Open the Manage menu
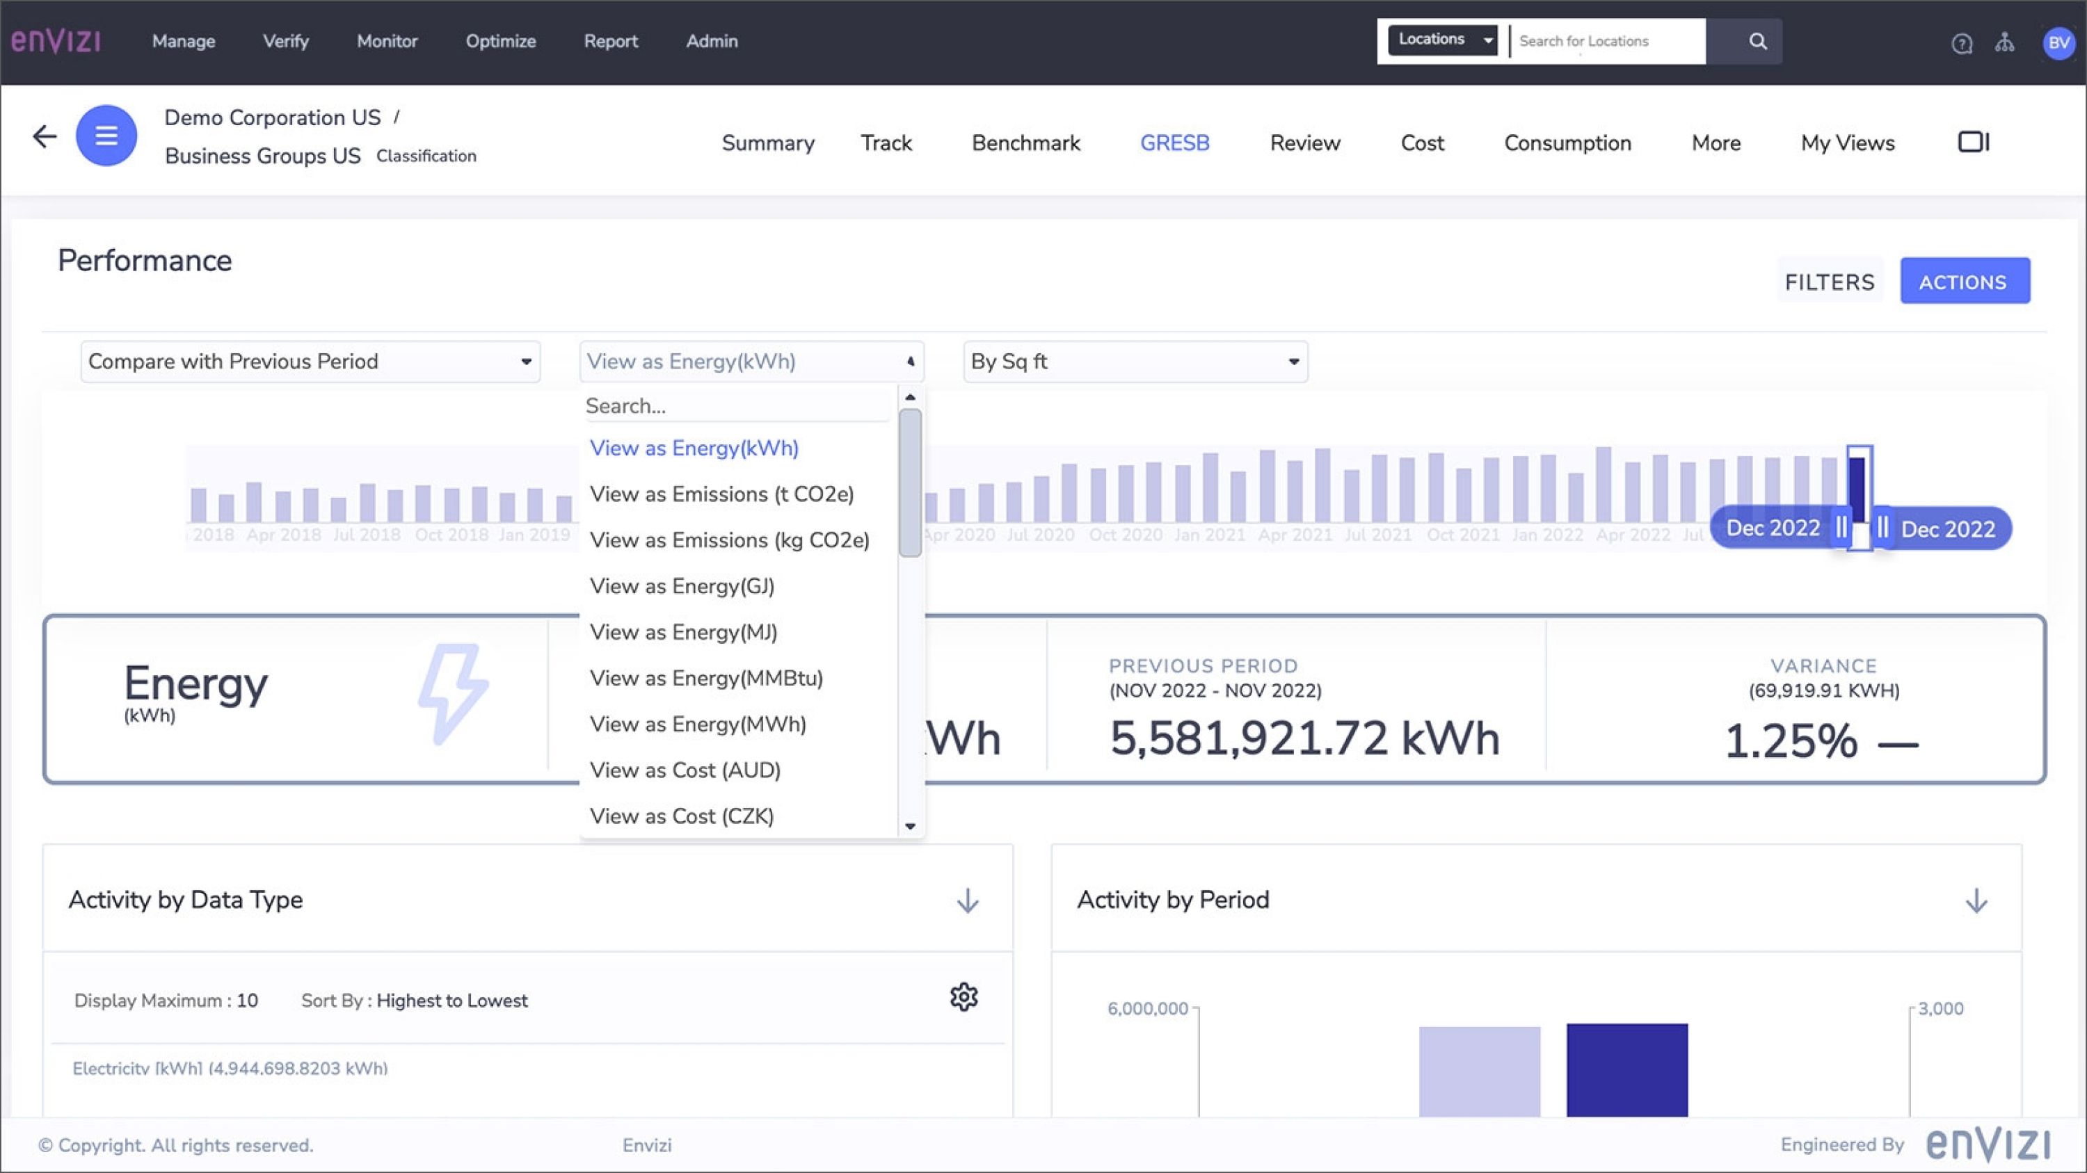 click(x=184, y=41)
